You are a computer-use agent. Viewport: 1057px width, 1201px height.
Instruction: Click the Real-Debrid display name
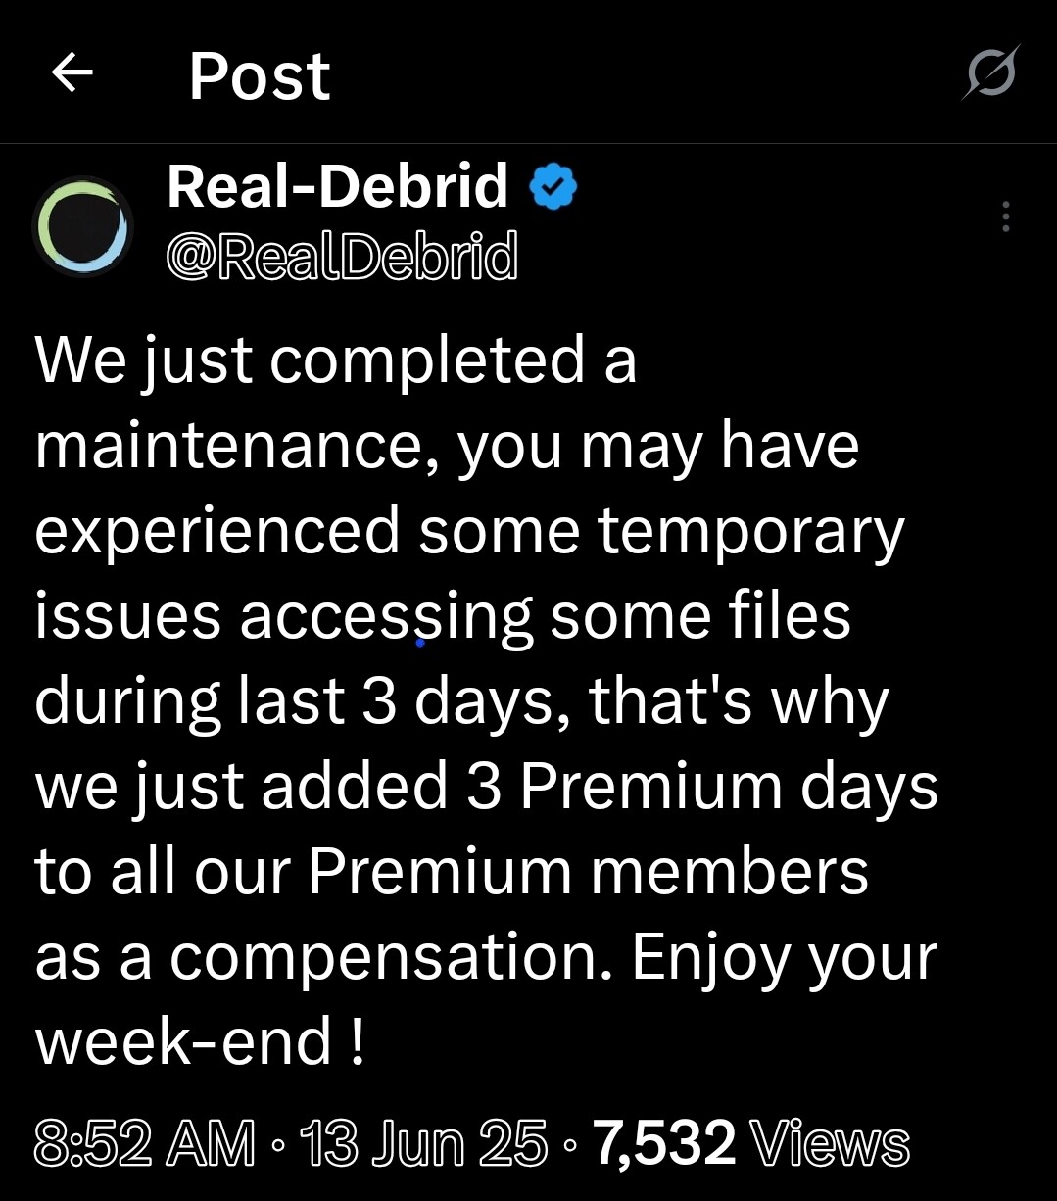(338, 187)
